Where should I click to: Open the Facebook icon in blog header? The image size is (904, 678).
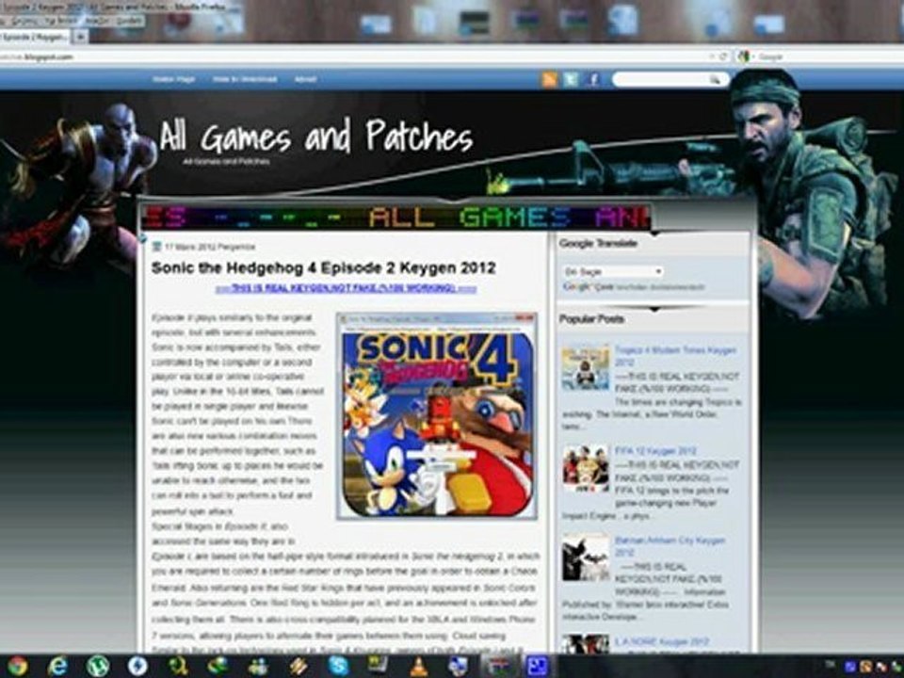pyautogui.click(x=593, y=79)
